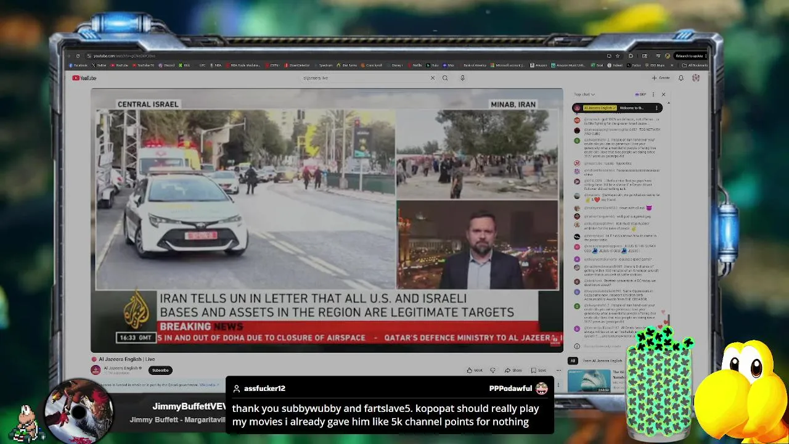Image resolution: width=789 pixels, height=444 pixels.
Task: Open YouTube TV bookmark
Action: coord(143,65)
